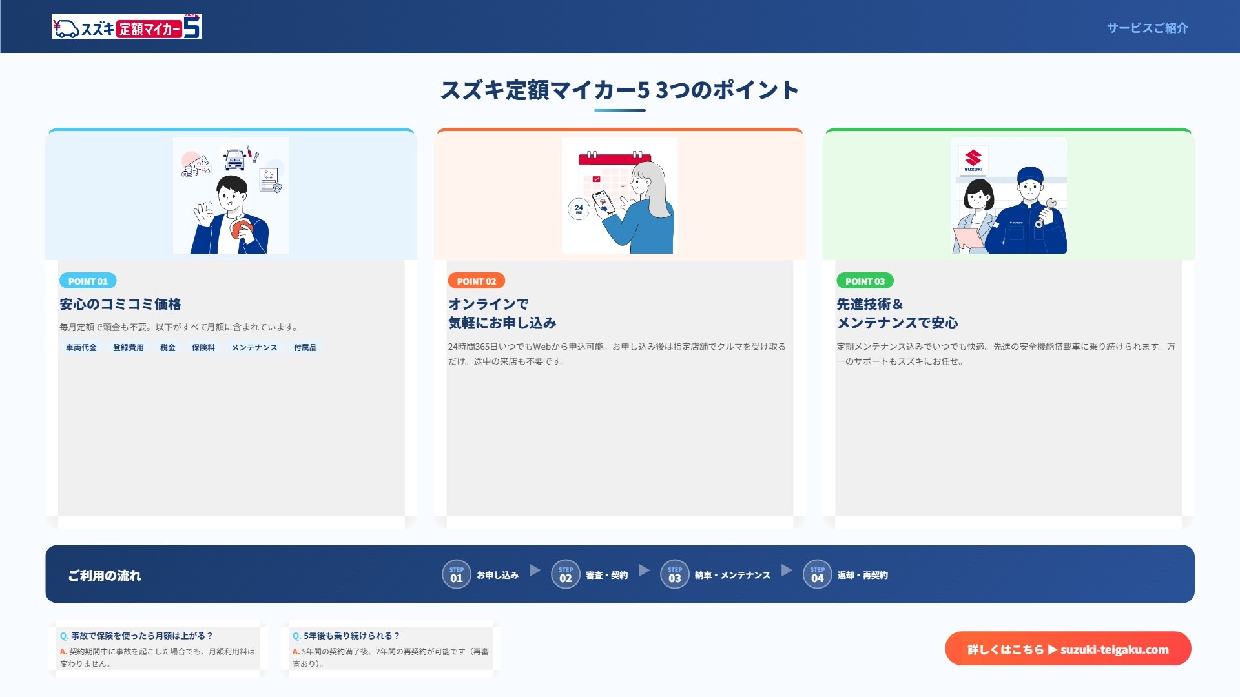Click the メンテナンス tag chip
This screenshot has width=1240, height=697.
point(254,348)
